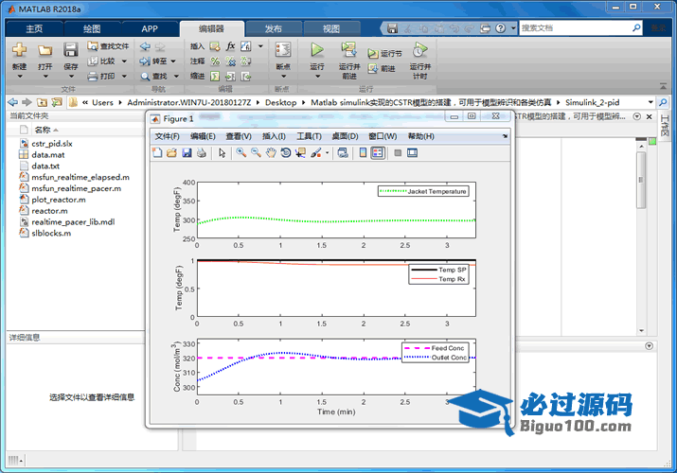Go back with the navigation back arrow
The width and height of the screenshot is (677, 473).
click(x=145, y=46)
